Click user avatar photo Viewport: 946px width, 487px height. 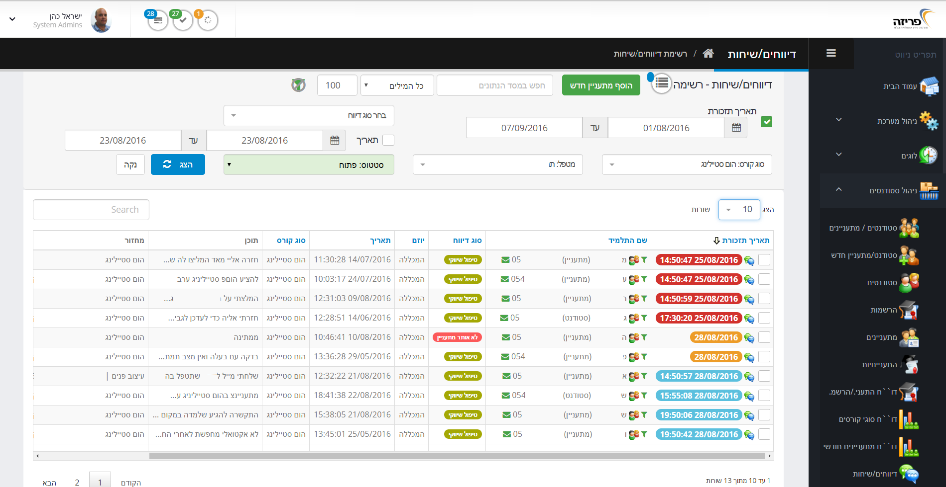point(101,20)
